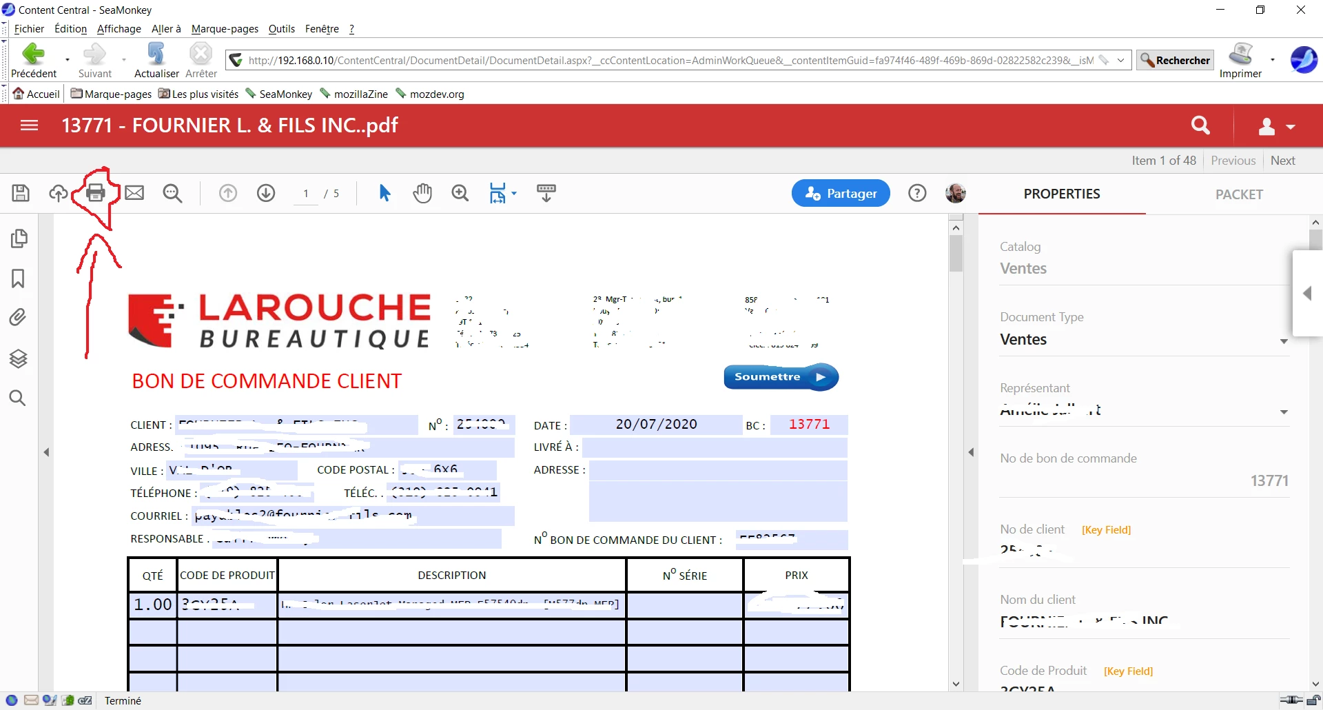Click the Rechercher button

pos(1175,60)
